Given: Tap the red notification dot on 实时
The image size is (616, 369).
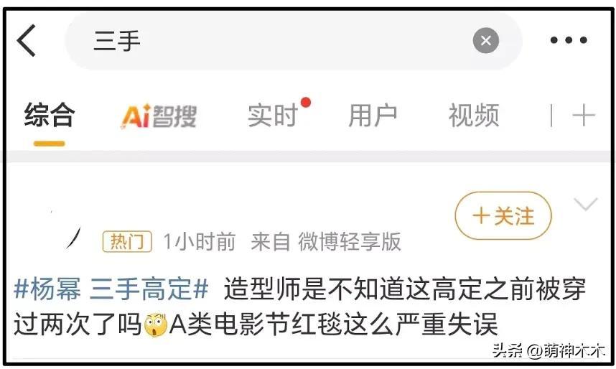Looking at the screenshot, I should click(306, 103).
